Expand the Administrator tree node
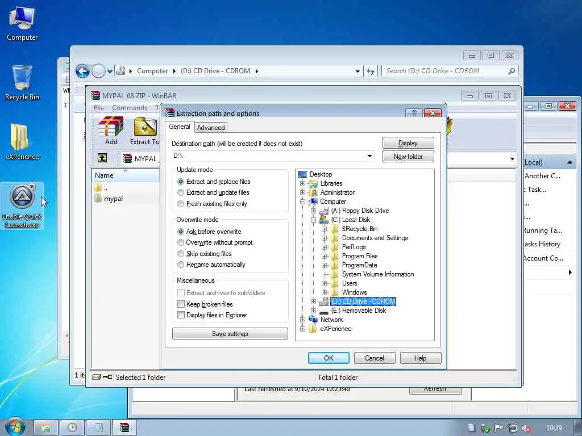Image resolution: width=582 pixels, height=436 pixels. click(x=302, y=192)
